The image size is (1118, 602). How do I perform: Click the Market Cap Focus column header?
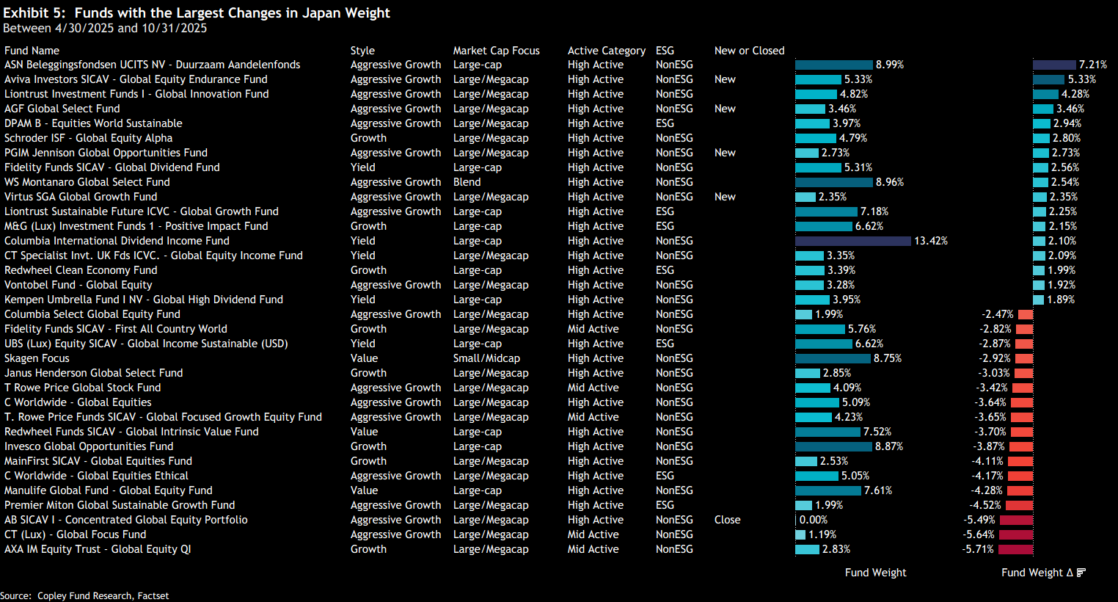pos(496,51)
